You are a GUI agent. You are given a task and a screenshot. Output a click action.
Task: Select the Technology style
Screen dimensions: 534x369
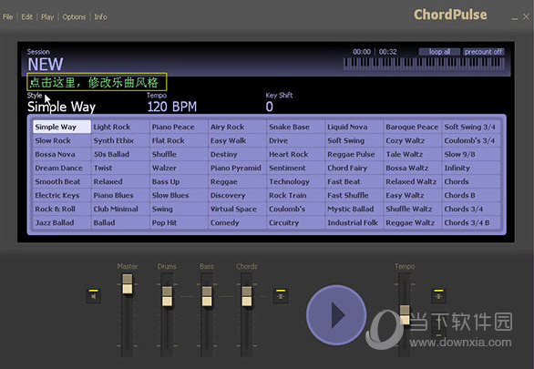pos(296,182)
